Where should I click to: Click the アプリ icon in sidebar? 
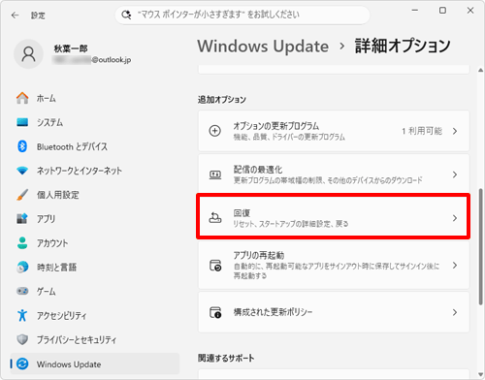tap(22, 218)
